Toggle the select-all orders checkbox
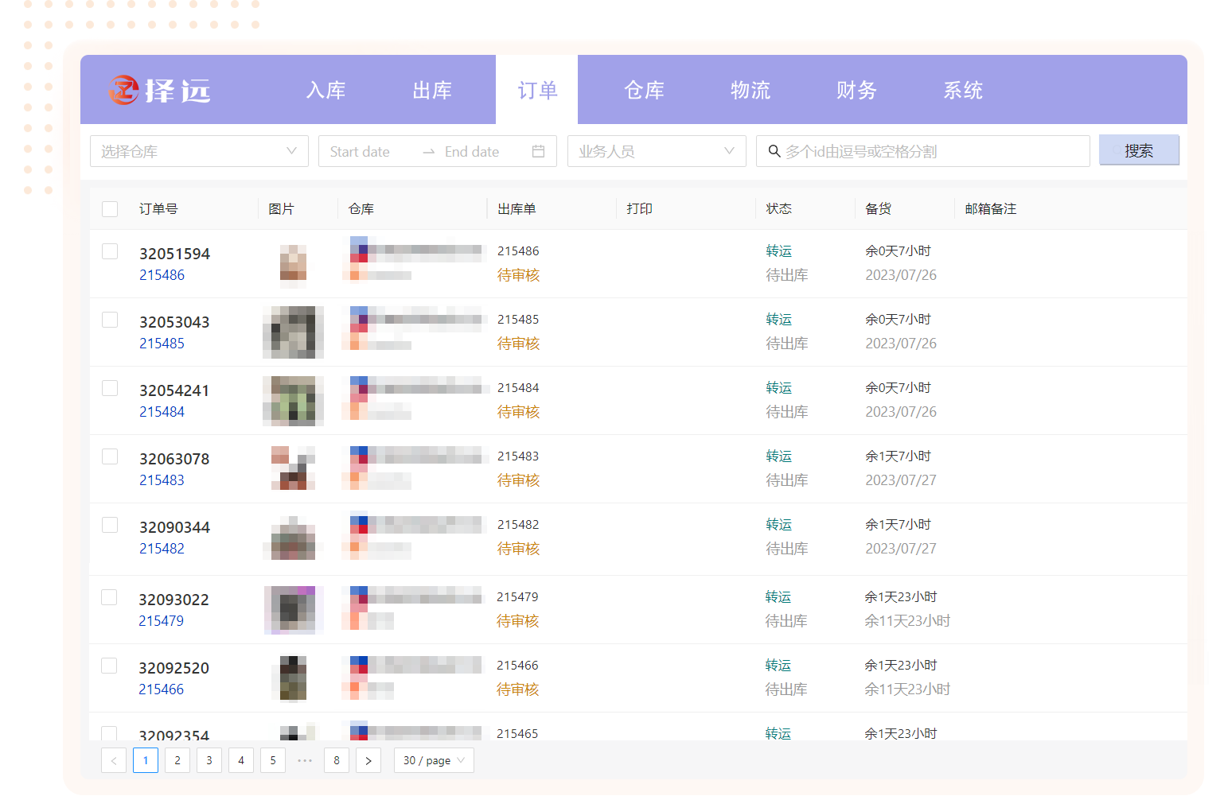The image size is (1228, 800). click(110, 209)
